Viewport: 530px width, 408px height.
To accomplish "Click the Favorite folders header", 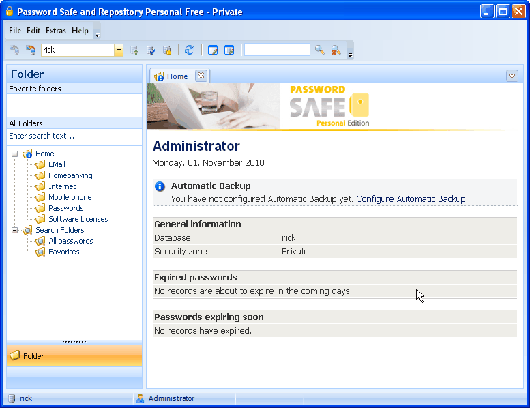I will [x=74, y=89].
